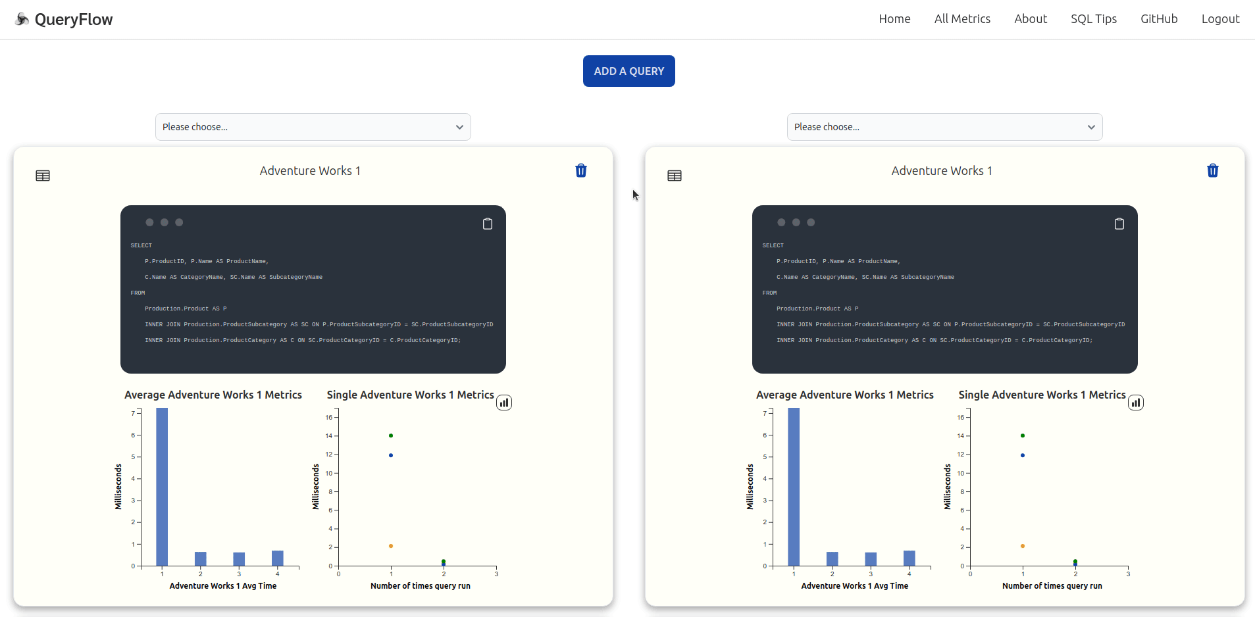This screenshot has height=617, width=1255.
Task: Click orange dot at 2 in left scatter chart
Action: pos(391,546)
